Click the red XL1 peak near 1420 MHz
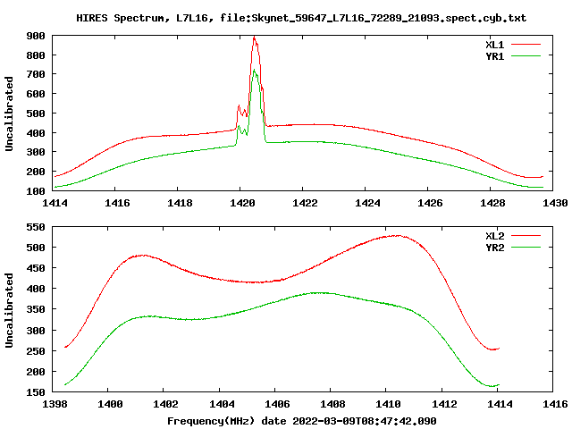 click(254, 38)
